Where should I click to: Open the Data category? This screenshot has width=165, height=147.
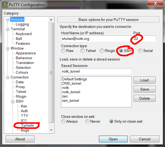[20, 82]
